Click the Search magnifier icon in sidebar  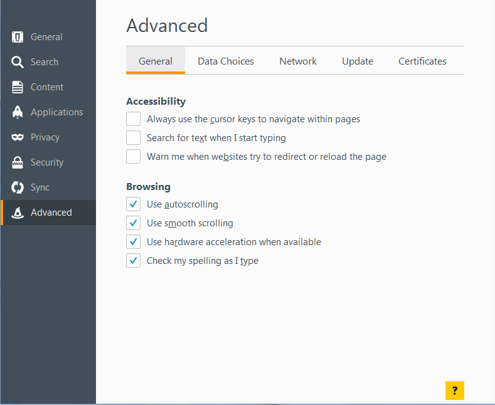tap(18, 62)
